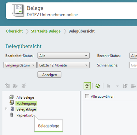Image resolution: width=137 pixels, height=135 pixels.
Task: Click the delete folder X icon
Action: pyautogui.click(x=24, y=86)
